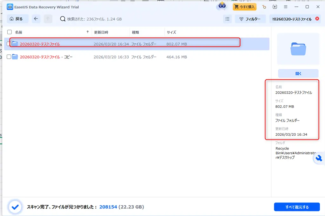Click the back arrow navigation icon
The width and height of the screenshot is (325, 216).
36,19
